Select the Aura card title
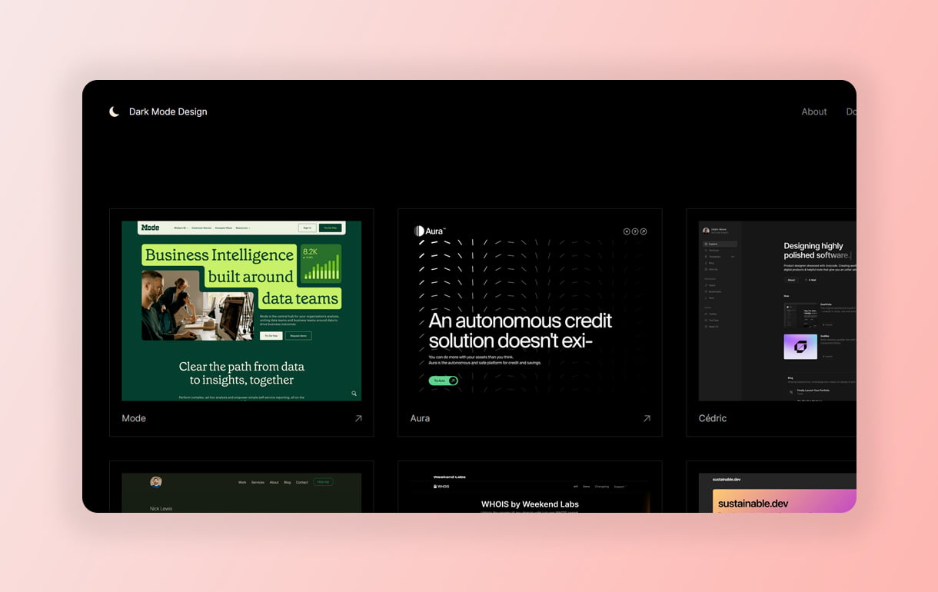The width and height of the screenshot is (938, 592). coord(420,418)
